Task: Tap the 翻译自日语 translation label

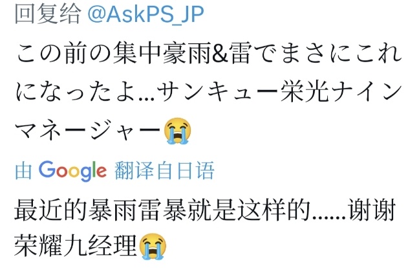Action: [x=164, y=170]
